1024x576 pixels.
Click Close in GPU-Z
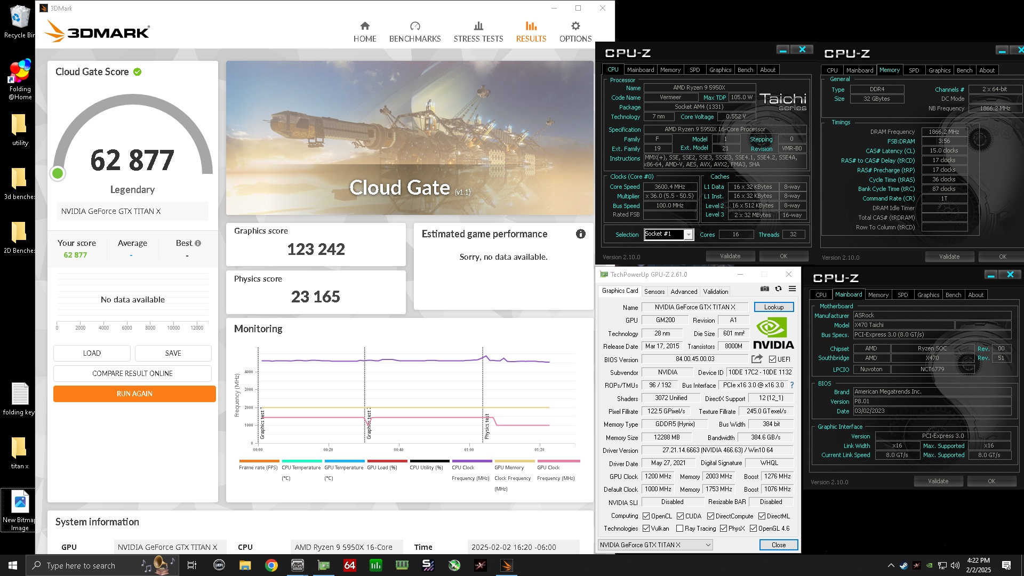pyautogui.click(x=779, y=545)
